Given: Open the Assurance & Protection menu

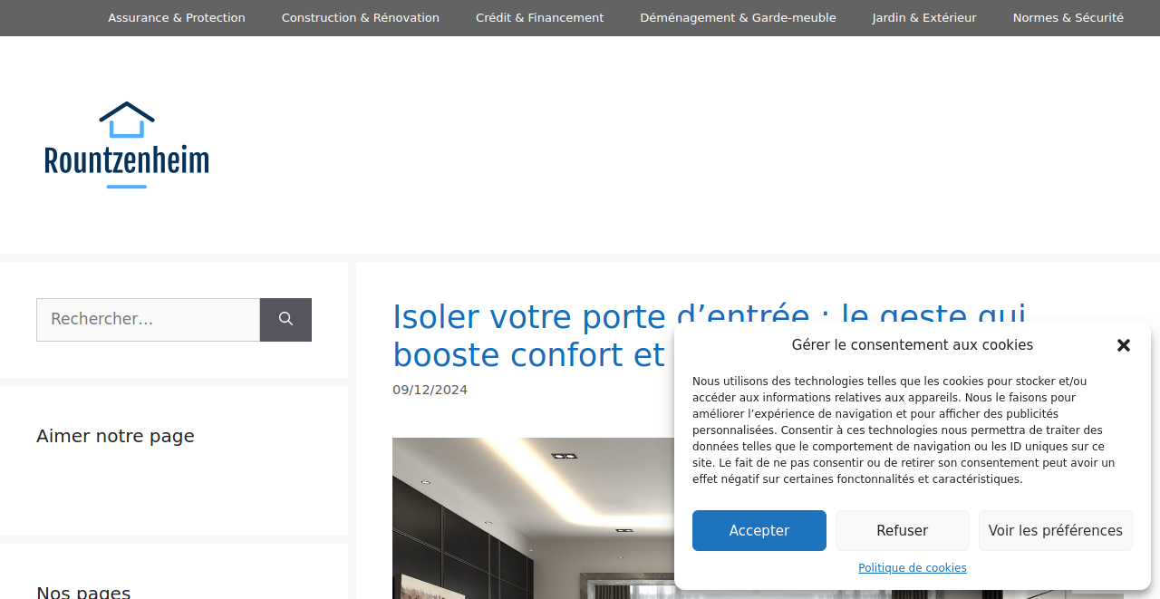Looking at the screenshot, I should coord(177,18).
